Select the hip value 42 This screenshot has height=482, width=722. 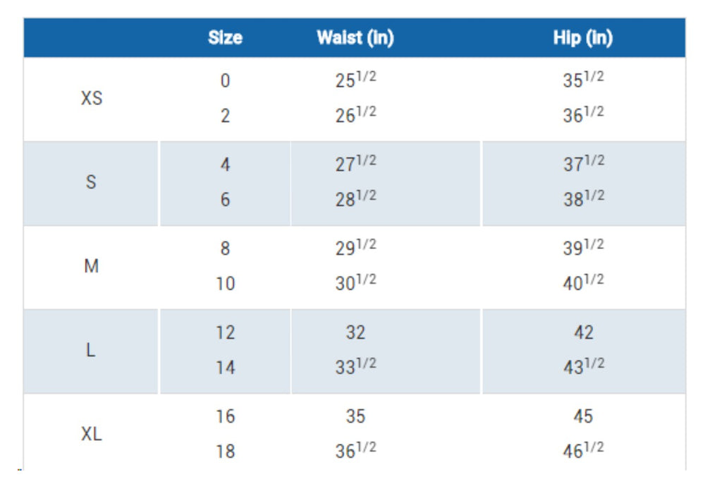coord(583,332)
